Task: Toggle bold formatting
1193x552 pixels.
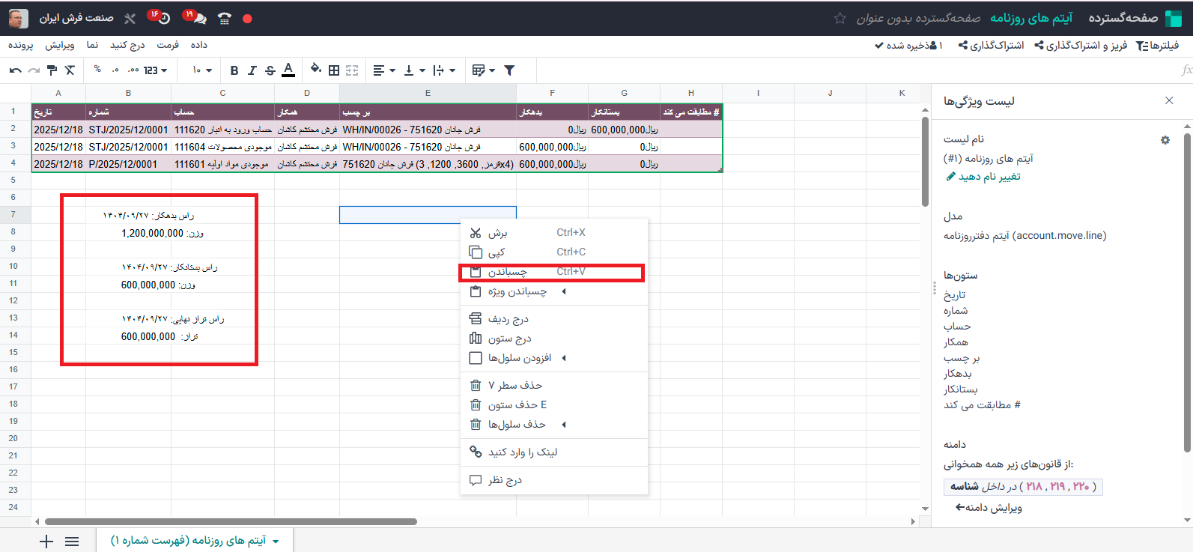Action: 234,70
